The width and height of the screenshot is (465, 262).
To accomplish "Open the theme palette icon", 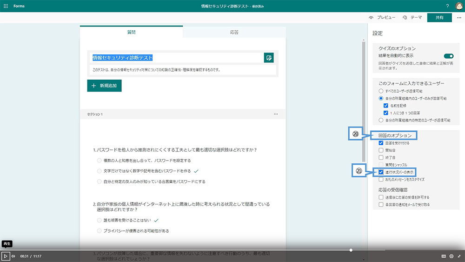I will click(x=405, y=18).
